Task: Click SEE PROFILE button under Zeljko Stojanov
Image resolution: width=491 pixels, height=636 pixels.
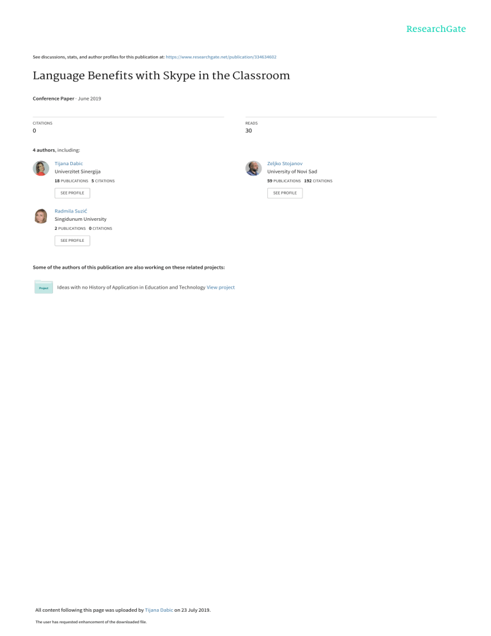Action: (x=284, y=193)
